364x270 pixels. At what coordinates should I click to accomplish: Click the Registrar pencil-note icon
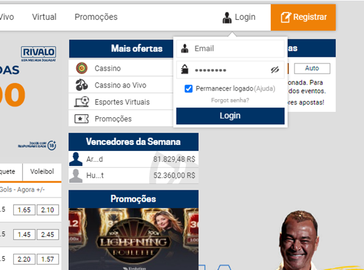[x=286, y=18]
